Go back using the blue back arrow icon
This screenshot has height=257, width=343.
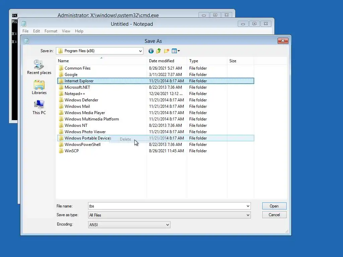click(x=151, y=51)
